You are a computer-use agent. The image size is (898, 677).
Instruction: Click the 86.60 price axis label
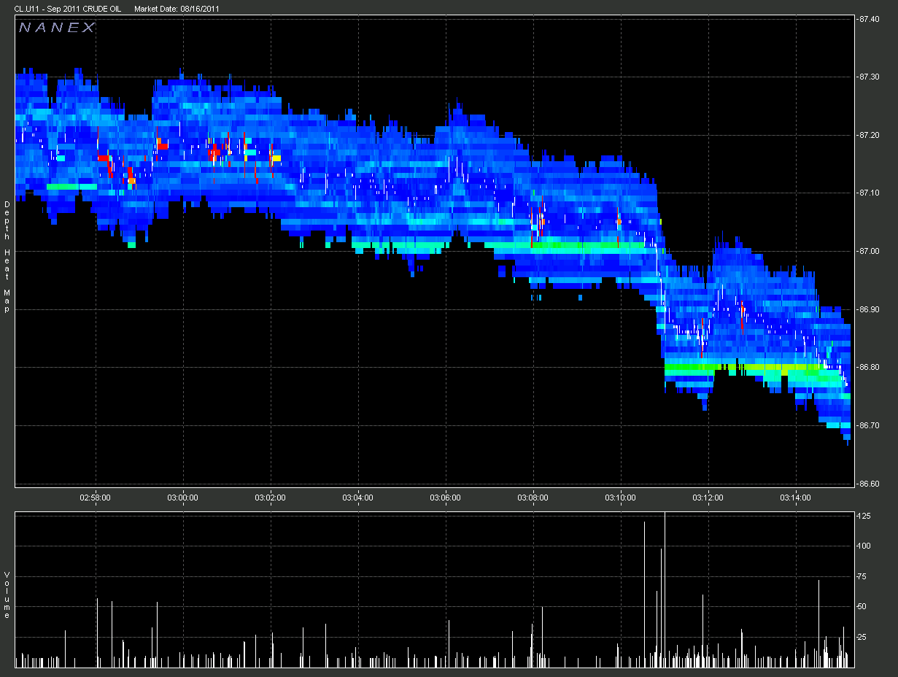(x=869, y=483)
